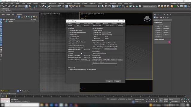Screen dimensions: 191x107
Task: Click the Auto Backup File Name field
Action: [x=85, y=60]
